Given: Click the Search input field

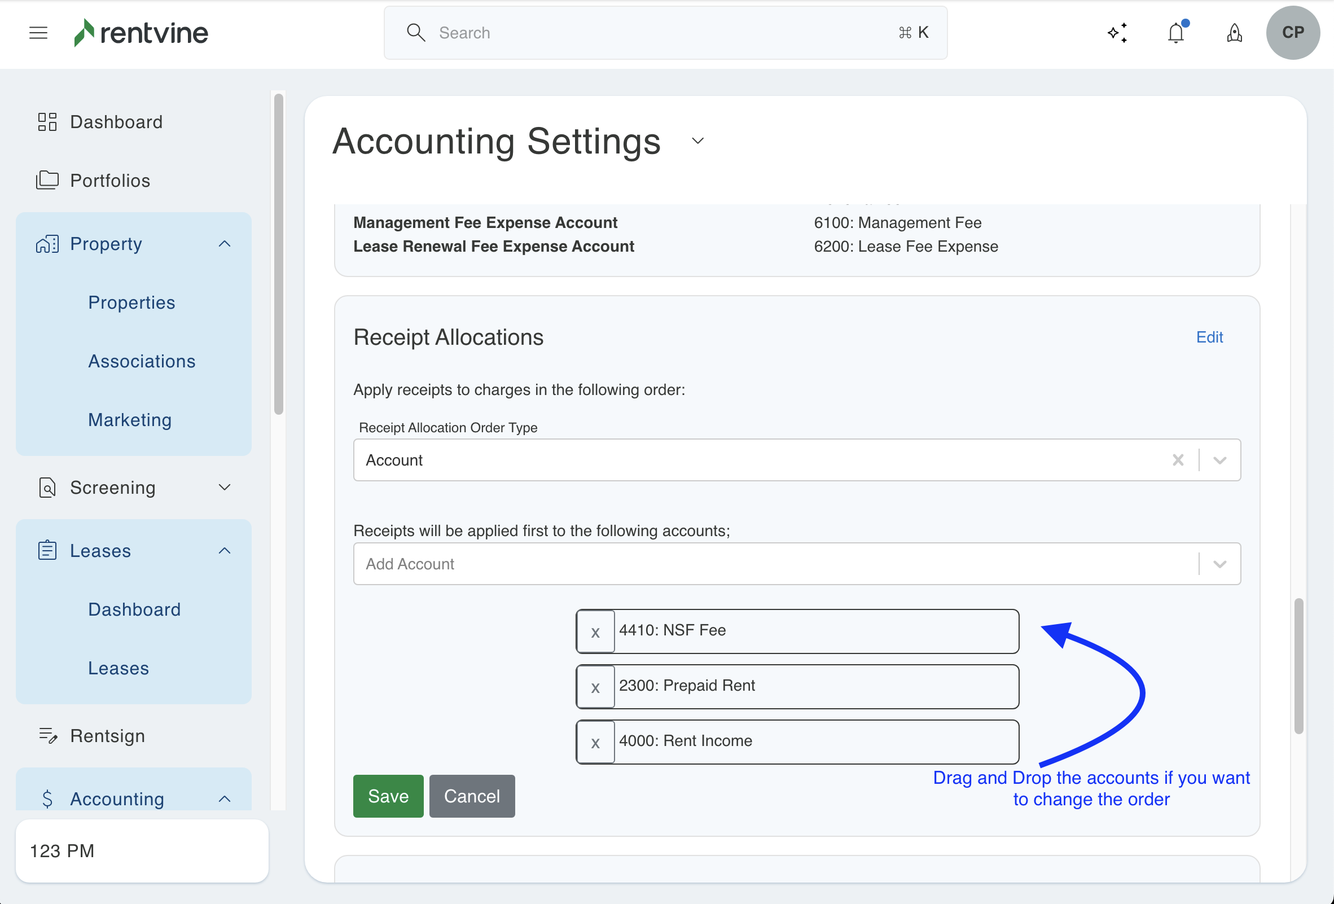Looking at the screenshot, I should [x=660, y=33].
